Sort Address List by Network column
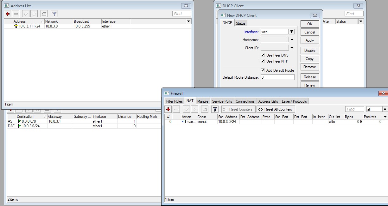The height and width of the screenshot is (206, 388). coord(59,21)
